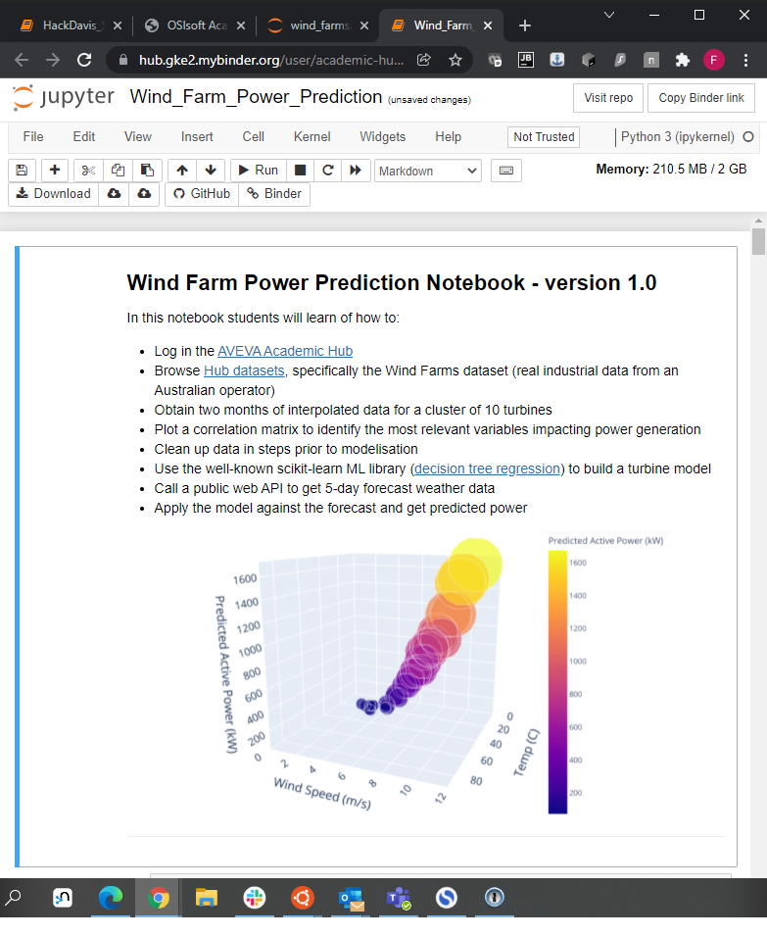
Task: Open the Widgets menu
Action: click(382, 137)
